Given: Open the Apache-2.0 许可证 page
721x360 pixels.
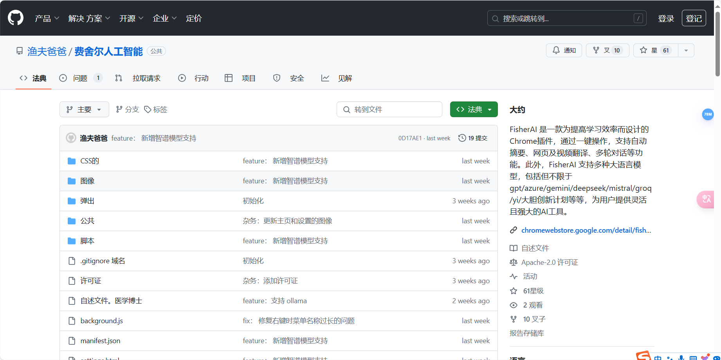Looking at the screenshot, I should coord(549,262).
